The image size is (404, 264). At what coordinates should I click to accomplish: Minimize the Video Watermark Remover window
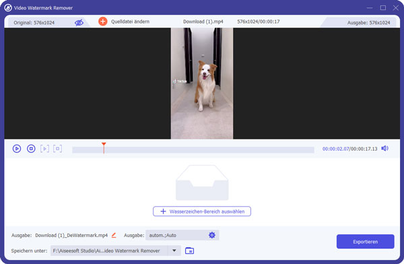[x=370, y=8]
